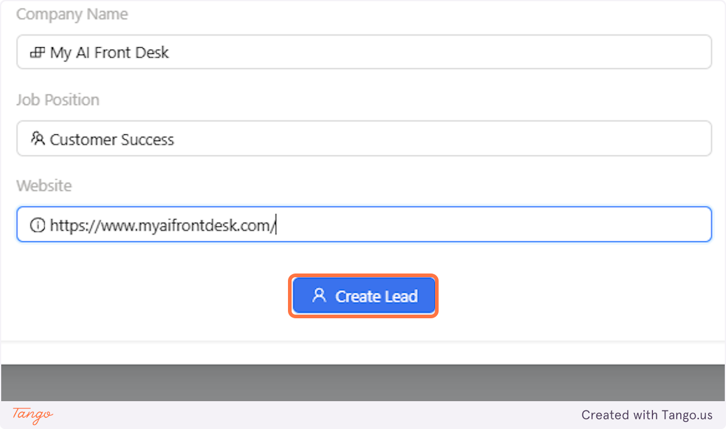Viewport: 726px width, 429px height.
Task: Click the gray footer bar area
Action: click(x=363, y=381)
